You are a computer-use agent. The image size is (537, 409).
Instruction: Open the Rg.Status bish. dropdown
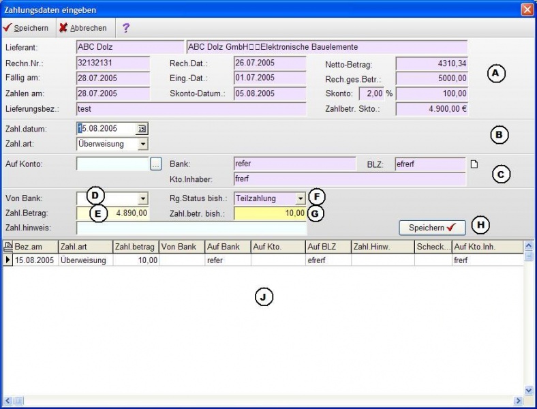point(300,198)
